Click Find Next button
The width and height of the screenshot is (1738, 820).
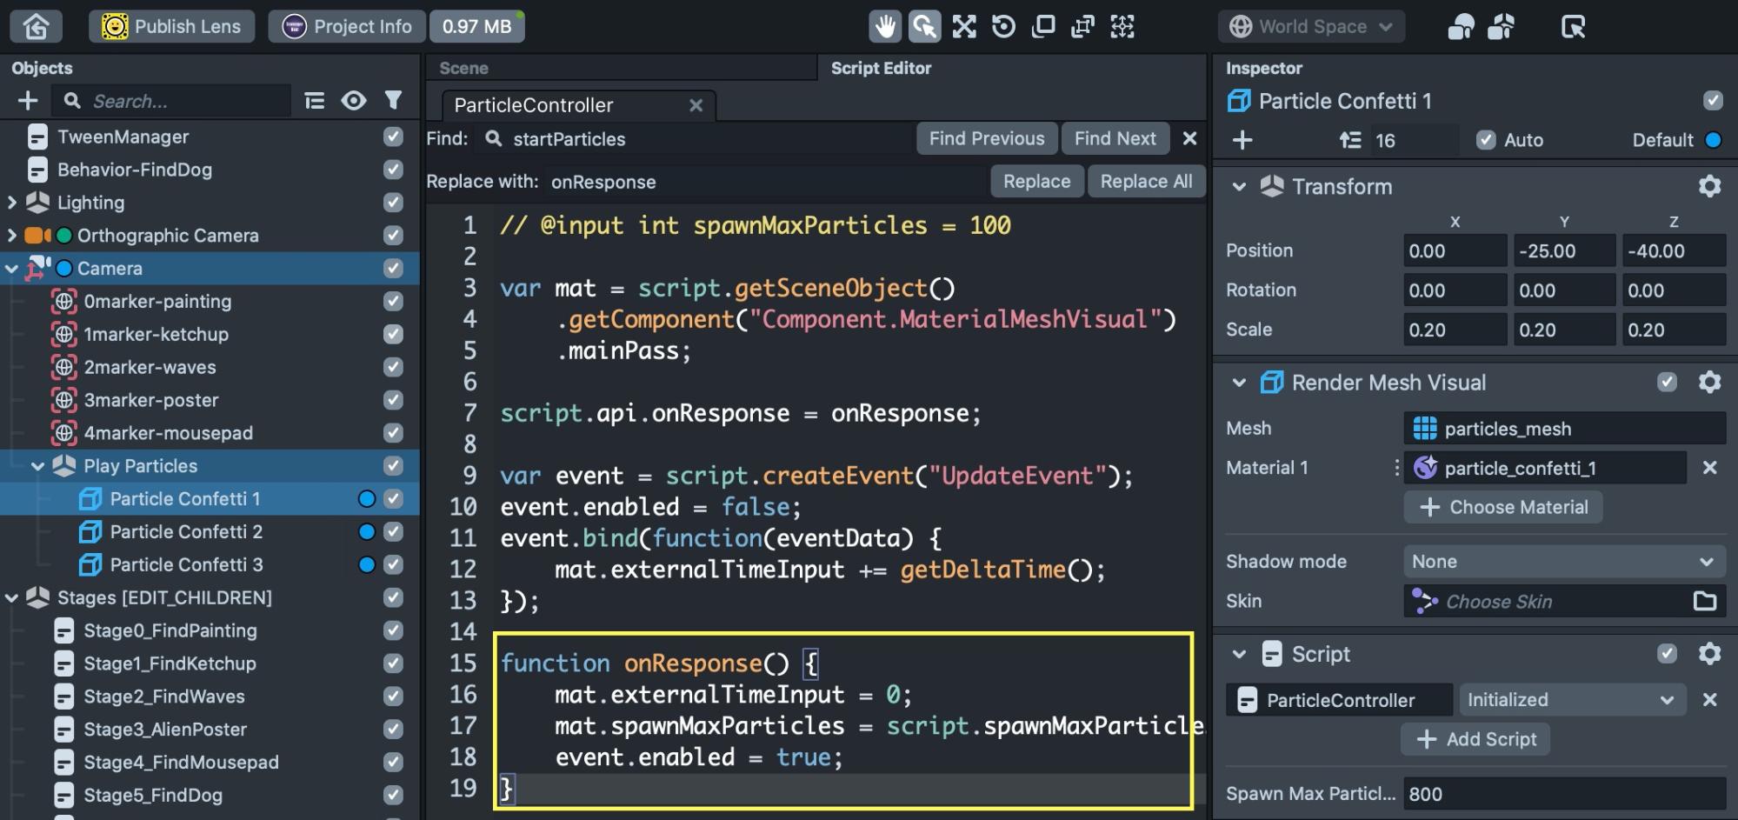[1115, 138]
